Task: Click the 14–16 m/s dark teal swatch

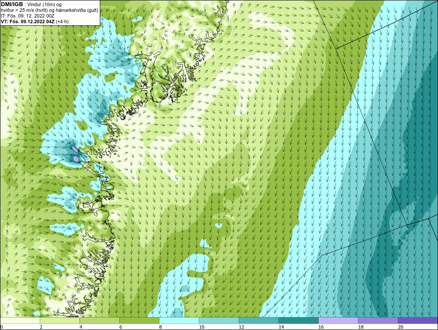Action: pyautogui.click(x=299, y=320)
